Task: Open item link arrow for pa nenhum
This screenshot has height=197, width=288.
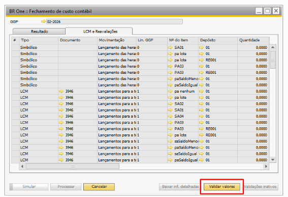Action: pos(170,91)
